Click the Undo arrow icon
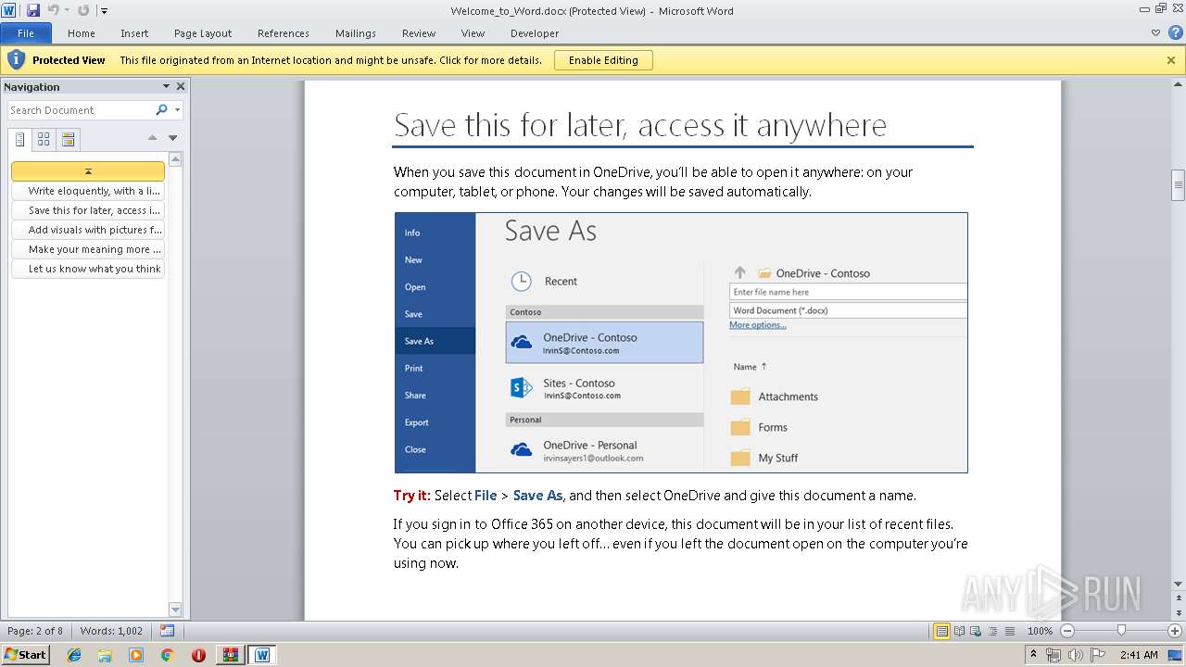Image resolution: width=1186 pixels, height=667 pixels. [54, 10]
